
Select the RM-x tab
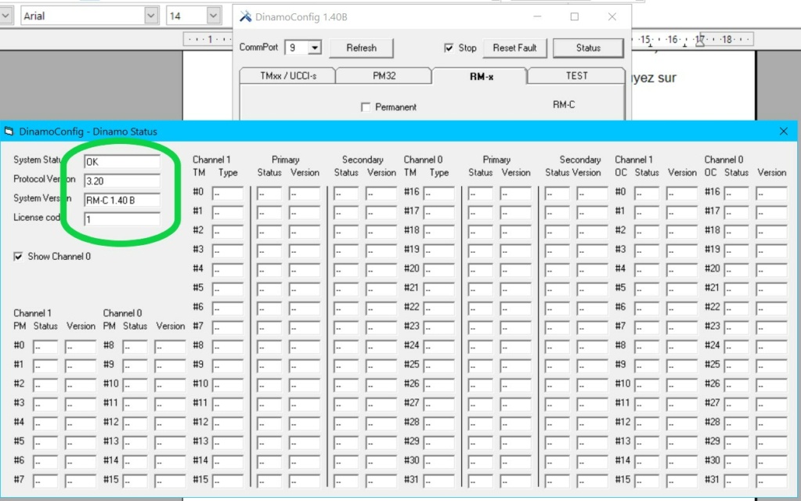click(x=481, y=77)
